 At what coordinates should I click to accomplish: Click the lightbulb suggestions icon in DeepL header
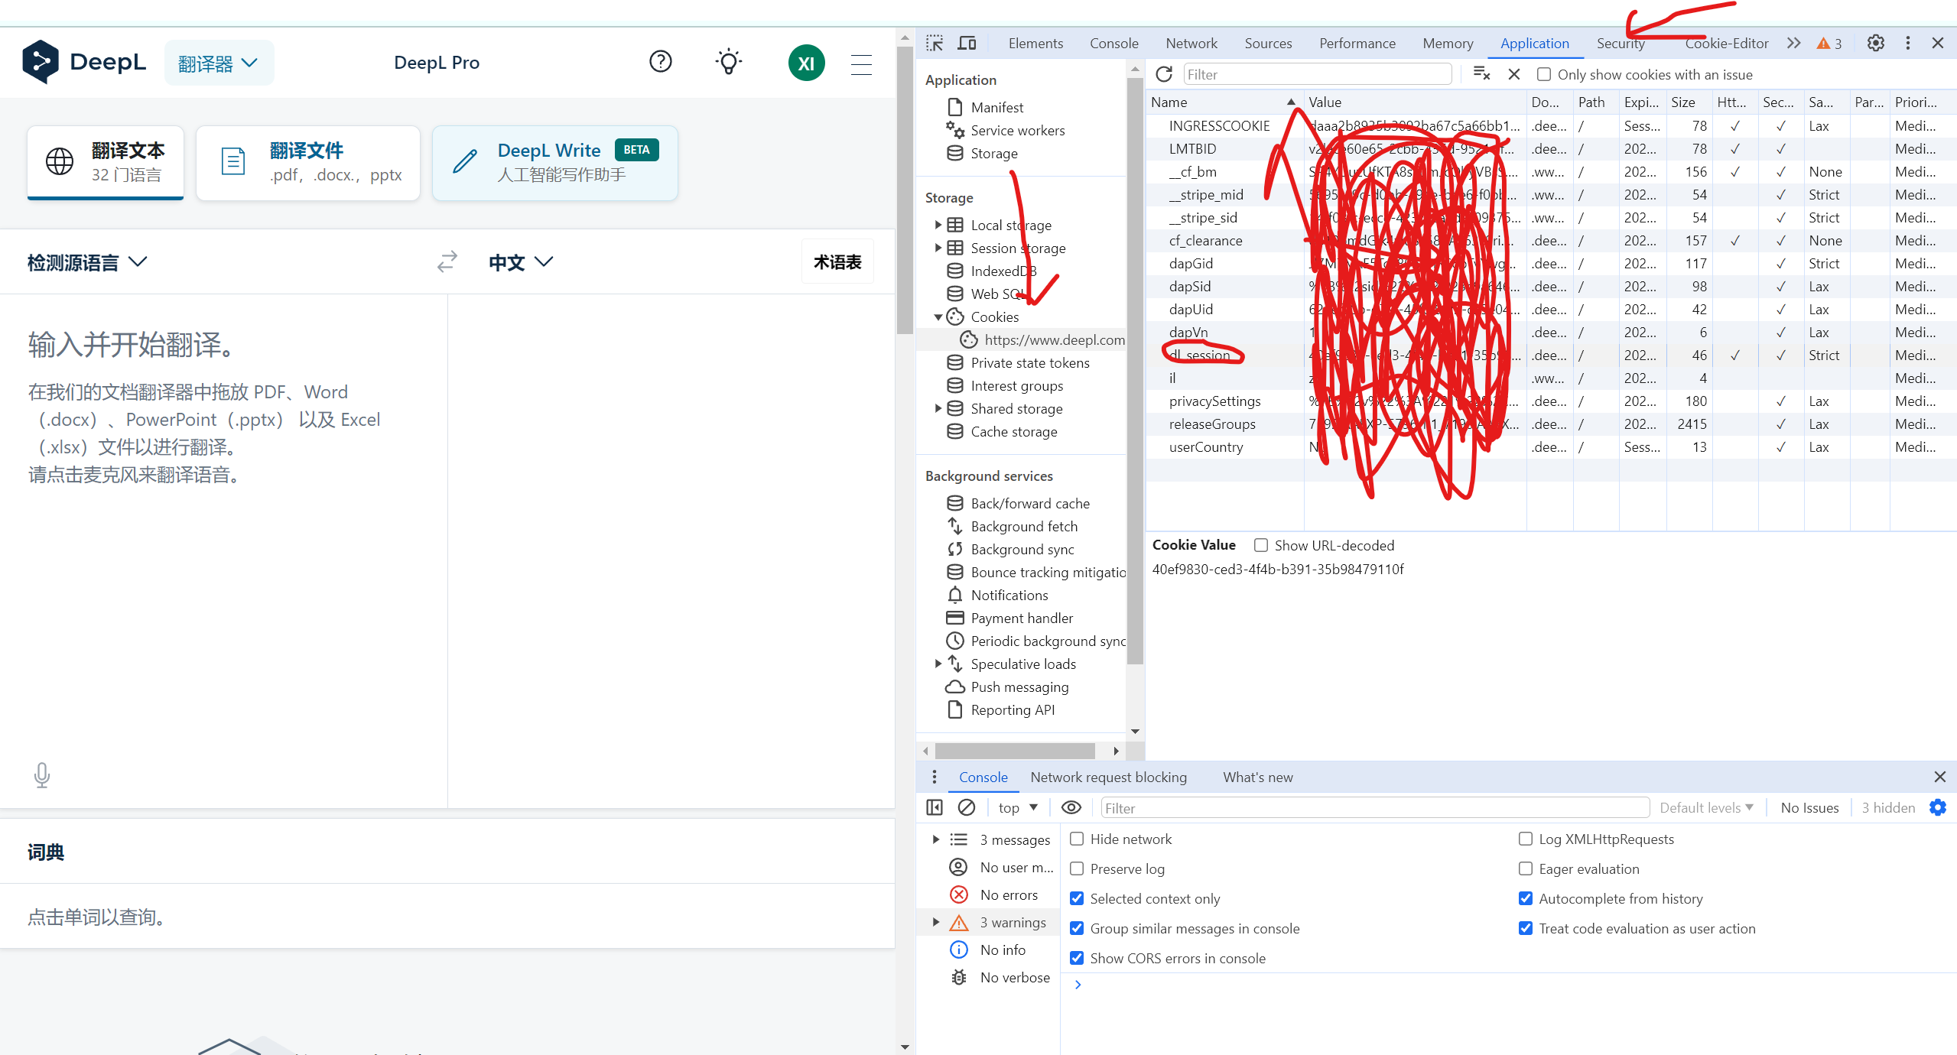(x=727, y=62)
